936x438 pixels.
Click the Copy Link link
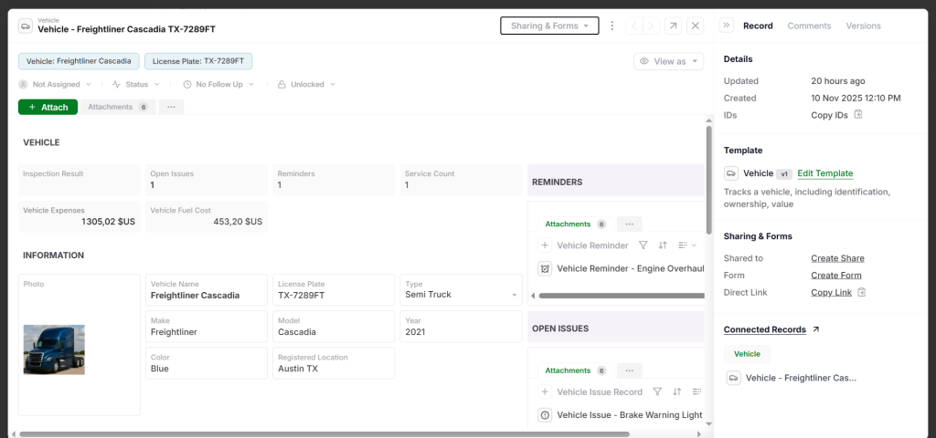pyautogui.click(x=831, y=293)
